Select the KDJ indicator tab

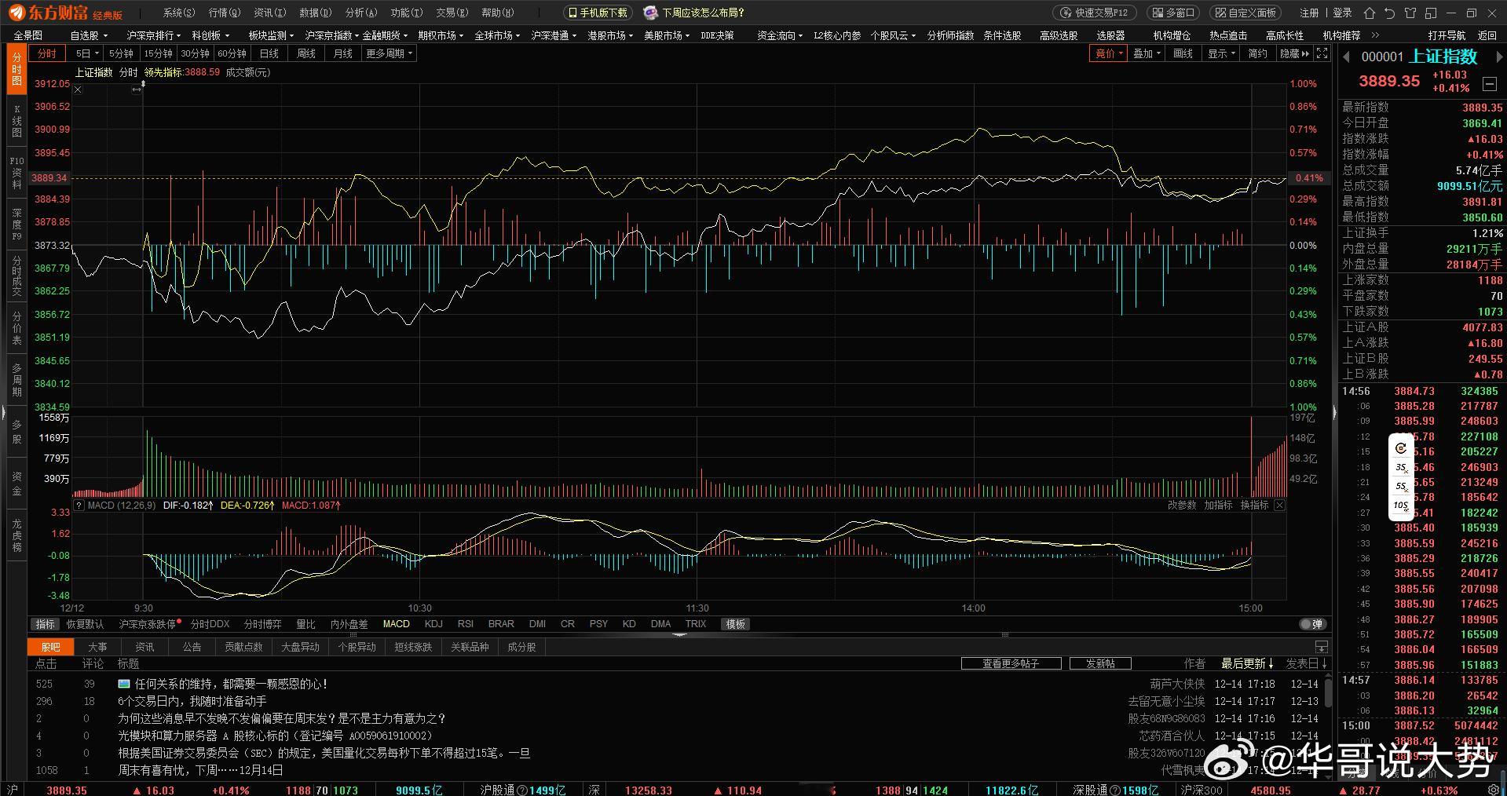[x=433, y=624]
